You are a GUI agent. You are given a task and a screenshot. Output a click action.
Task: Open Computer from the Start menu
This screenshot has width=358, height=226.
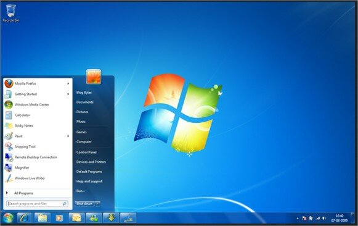click(x=84, y=142)
